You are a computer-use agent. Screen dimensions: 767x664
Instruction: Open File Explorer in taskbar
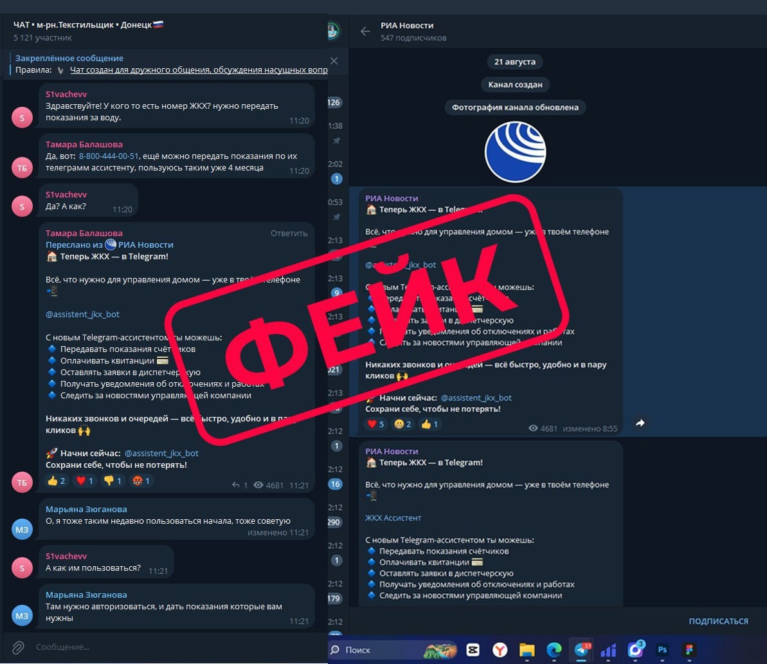[527, 650]
